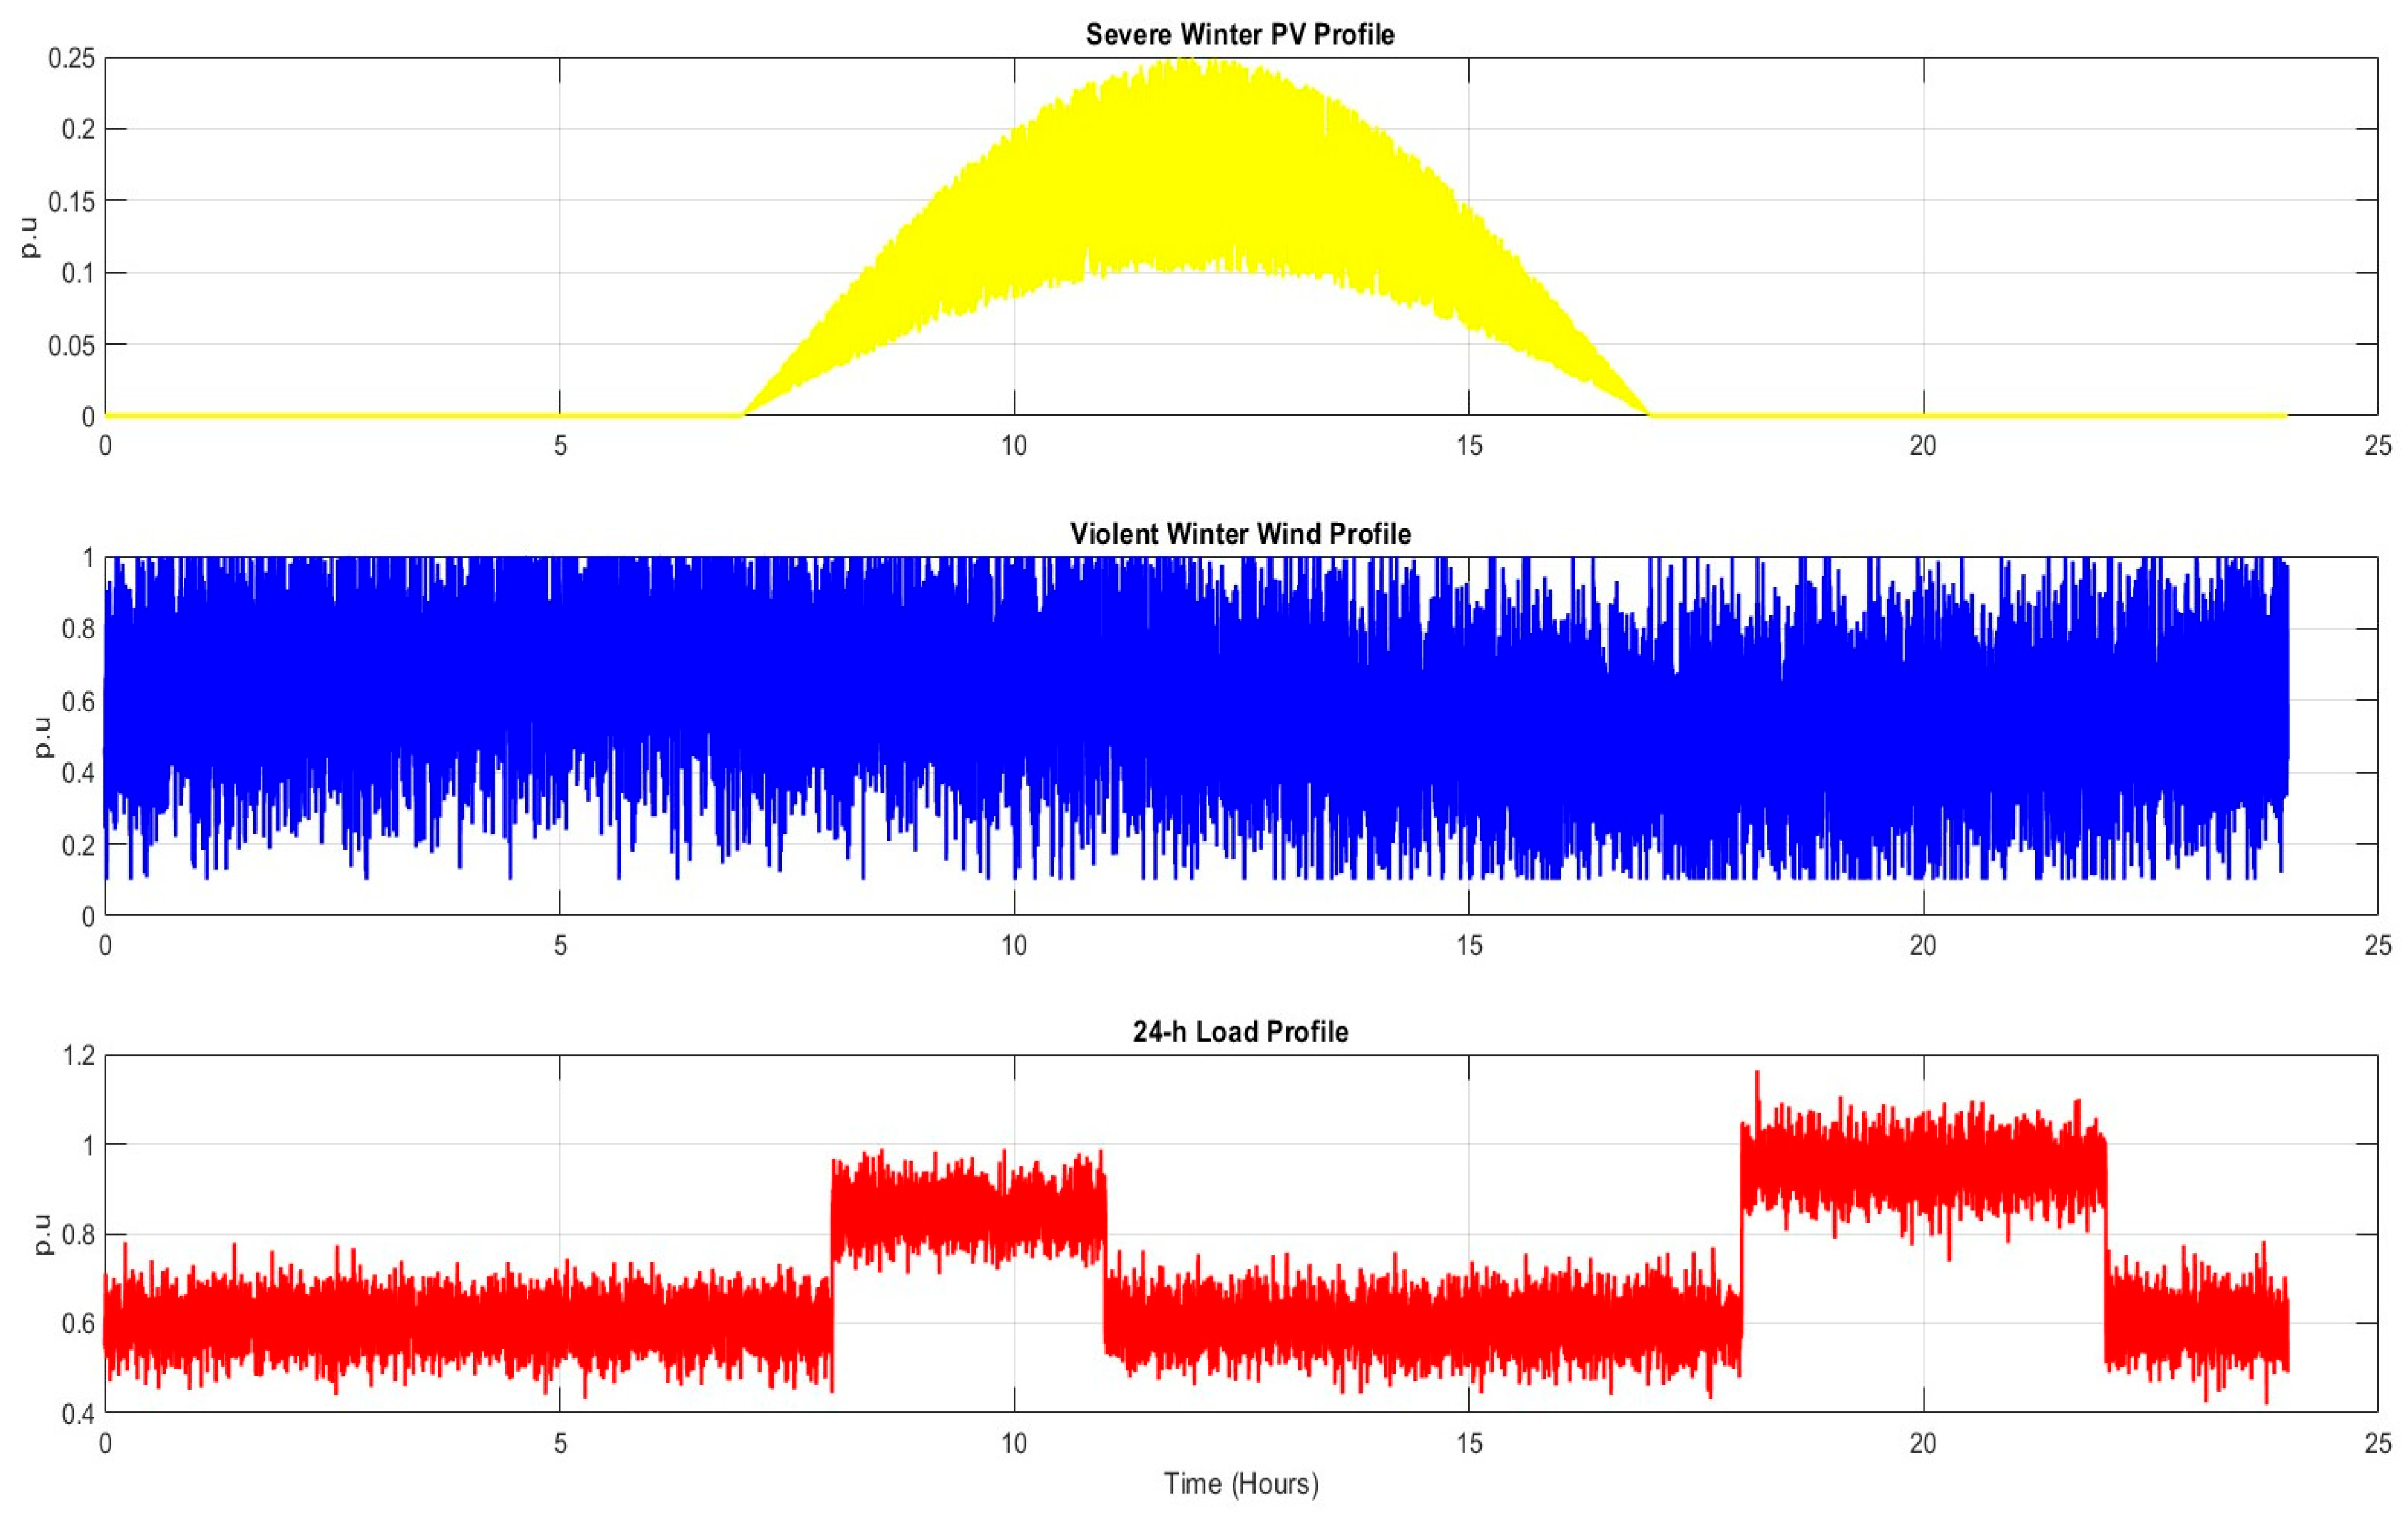The image size is (2408, 1519).
Task: Click the p.u label of the load plot
Action: tap(42, 1234)
